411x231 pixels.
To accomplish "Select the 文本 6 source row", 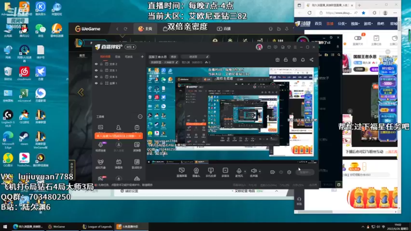I will [119, 76].
